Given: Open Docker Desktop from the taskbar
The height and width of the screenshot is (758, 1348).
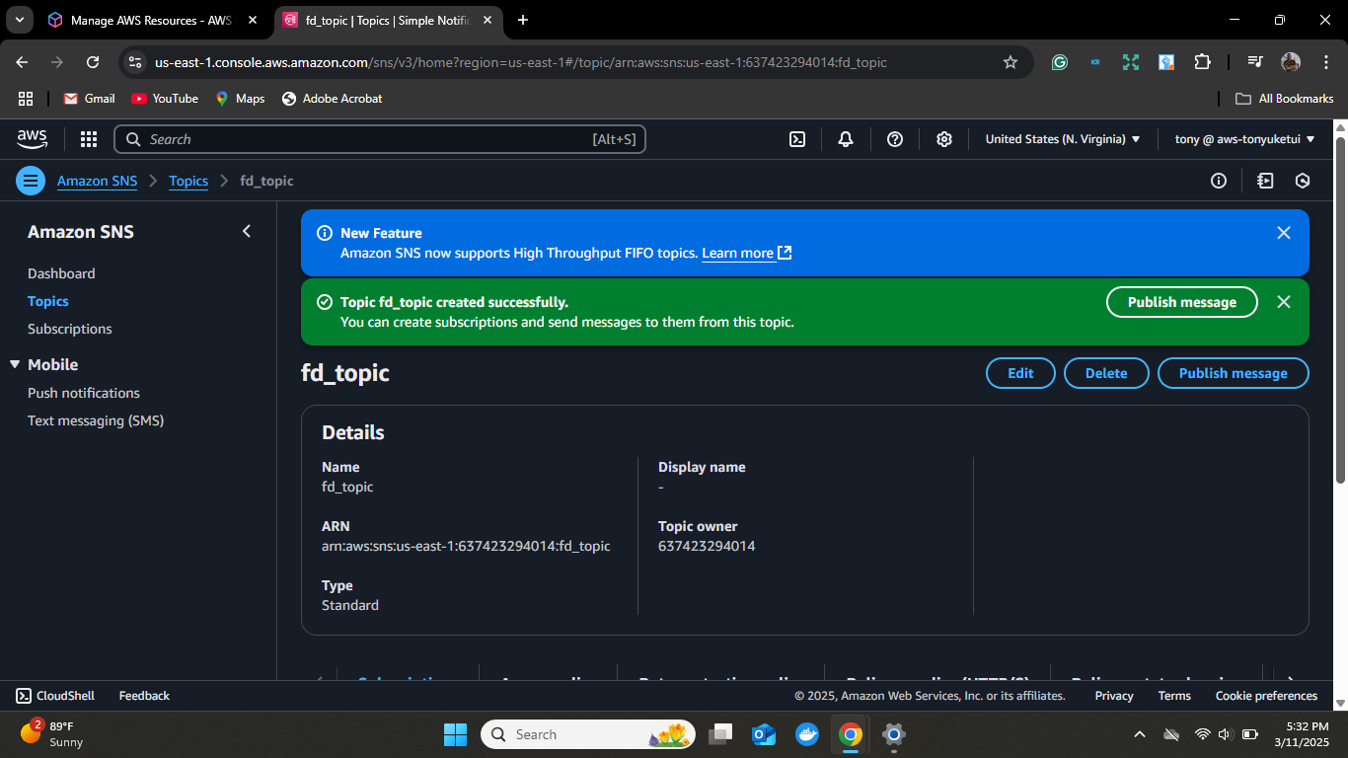Looking at the screenshot, I should (x=807, y=734).
